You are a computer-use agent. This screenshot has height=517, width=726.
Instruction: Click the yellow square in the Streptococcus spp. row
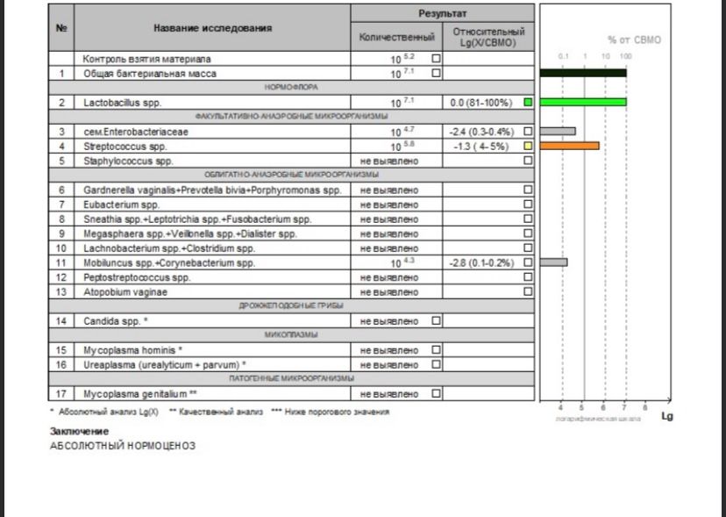point(528,146)
